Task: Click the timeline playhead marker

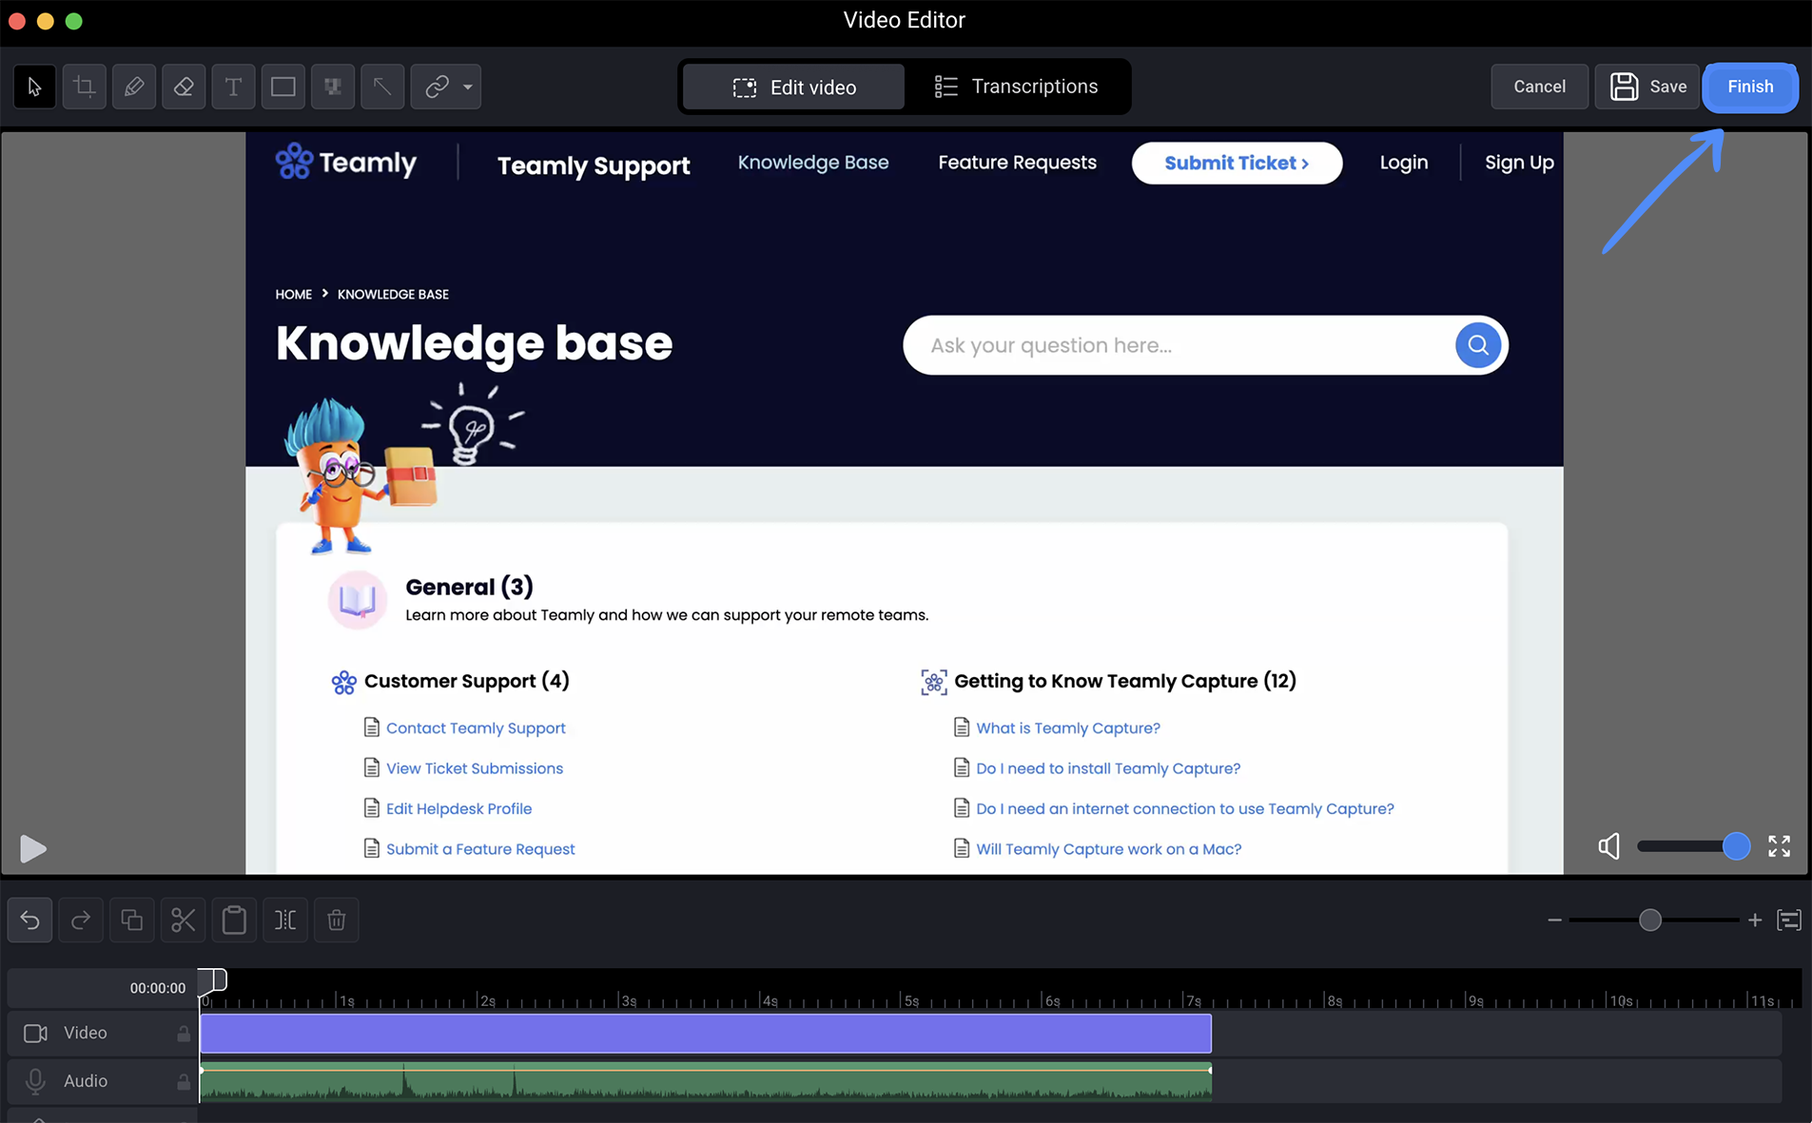Action: click(212, 979)
